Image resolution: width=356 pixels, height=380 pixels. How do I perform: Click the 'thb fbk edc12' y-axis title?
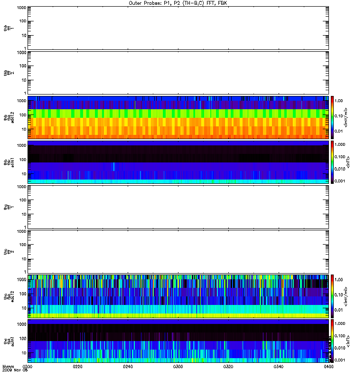pos(9,117)
